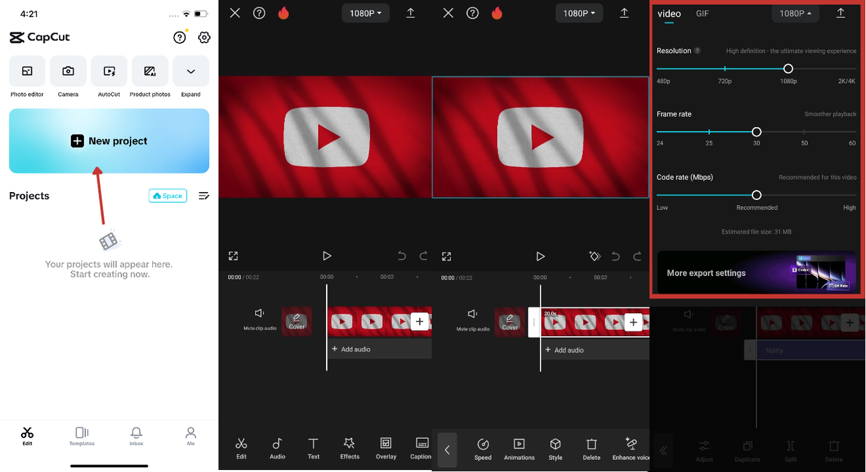
Task: Switch to the Templates tab
Action: coord(82,436)
